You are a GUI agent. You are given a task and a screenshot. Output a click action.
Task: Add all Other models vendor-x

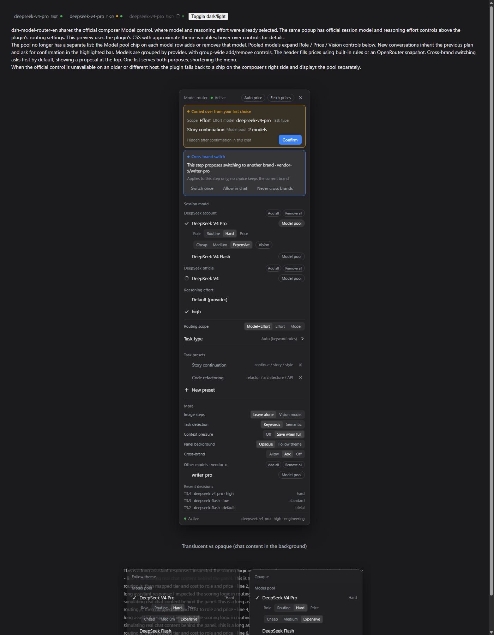(273, 465)
